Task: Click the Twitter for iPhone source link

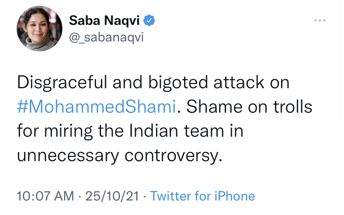Action: tap(202, 196)
